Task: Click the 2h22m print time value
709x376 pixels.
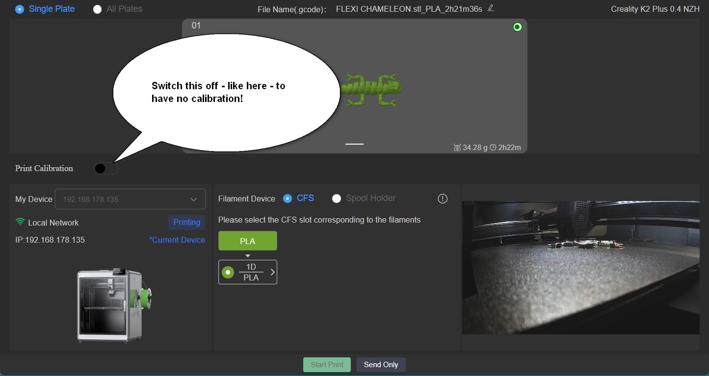Action: pos(510,147)
